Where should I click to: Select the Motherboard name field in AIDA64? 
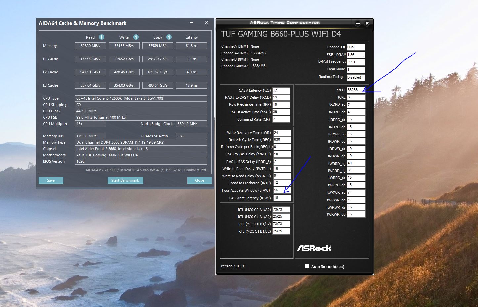tap(141, 155)
